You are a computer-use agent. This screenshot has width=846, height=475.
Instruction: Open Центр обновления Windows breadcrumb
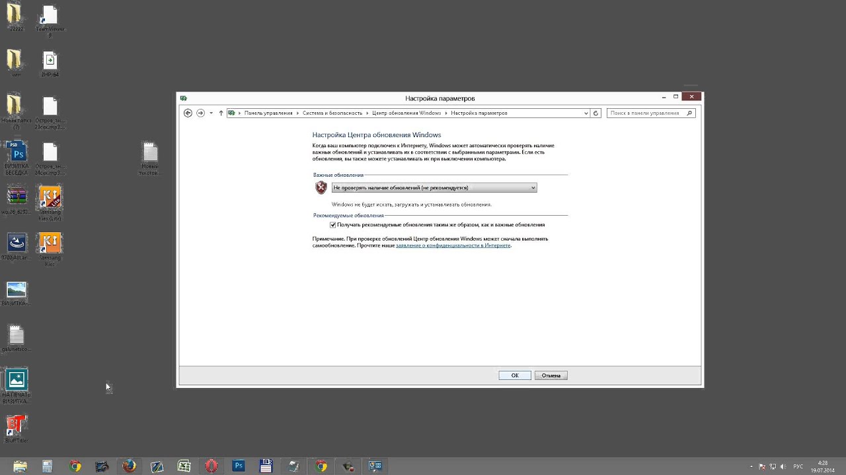pos(406,113)
